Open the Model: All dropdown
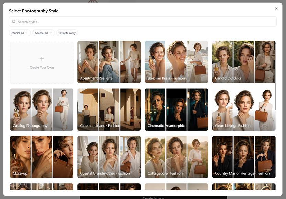The height and width of the screenshot is (199, 286). tap(20, 33)
